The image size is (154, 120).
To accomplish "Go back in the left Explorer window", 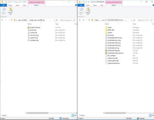I will point(2,20).
